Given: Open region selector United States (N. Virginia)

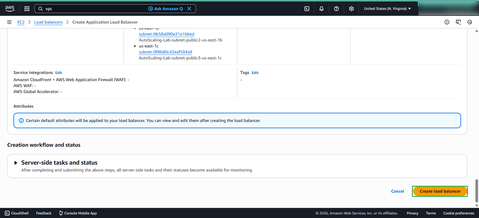Looking at the screenshot, I should point(387,9).
